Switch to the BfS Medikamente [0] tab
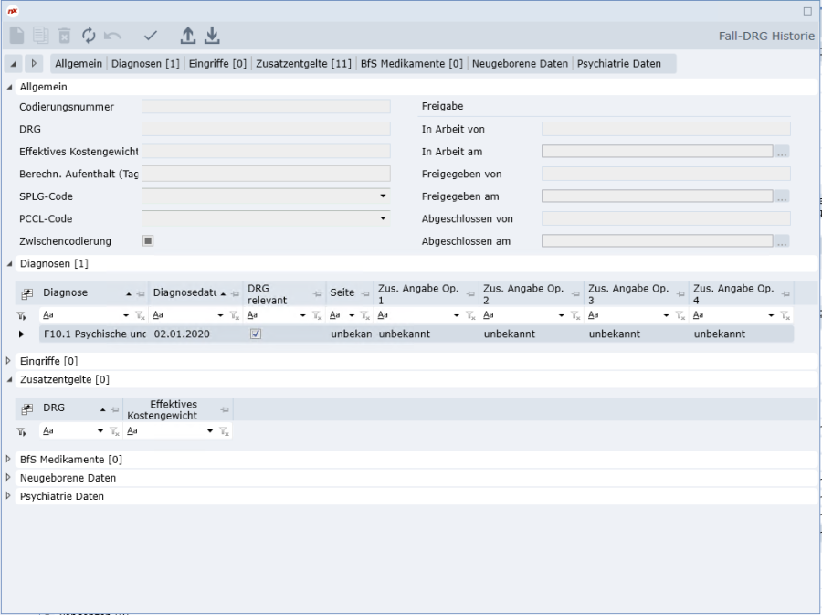 click(x=411, y=64)
